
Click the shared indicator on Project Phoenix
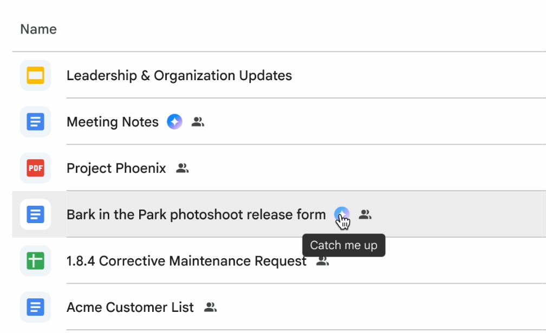click(183, 168)
